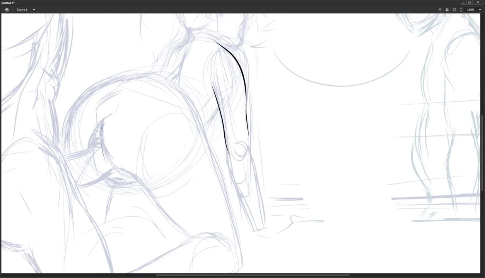Open the zoom percentage dropdown
Image resolution: width=485 pixels, height=278 pixels.
(480, 10)
